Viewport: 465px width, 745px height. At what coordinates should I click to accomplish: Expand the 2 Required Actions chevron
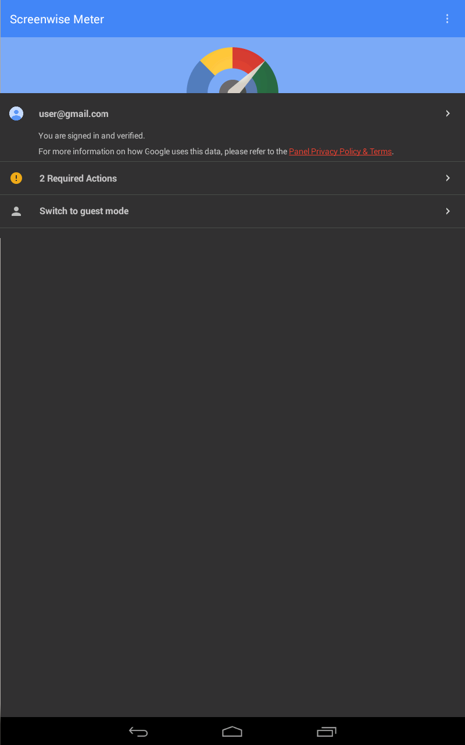click(448, 178)
